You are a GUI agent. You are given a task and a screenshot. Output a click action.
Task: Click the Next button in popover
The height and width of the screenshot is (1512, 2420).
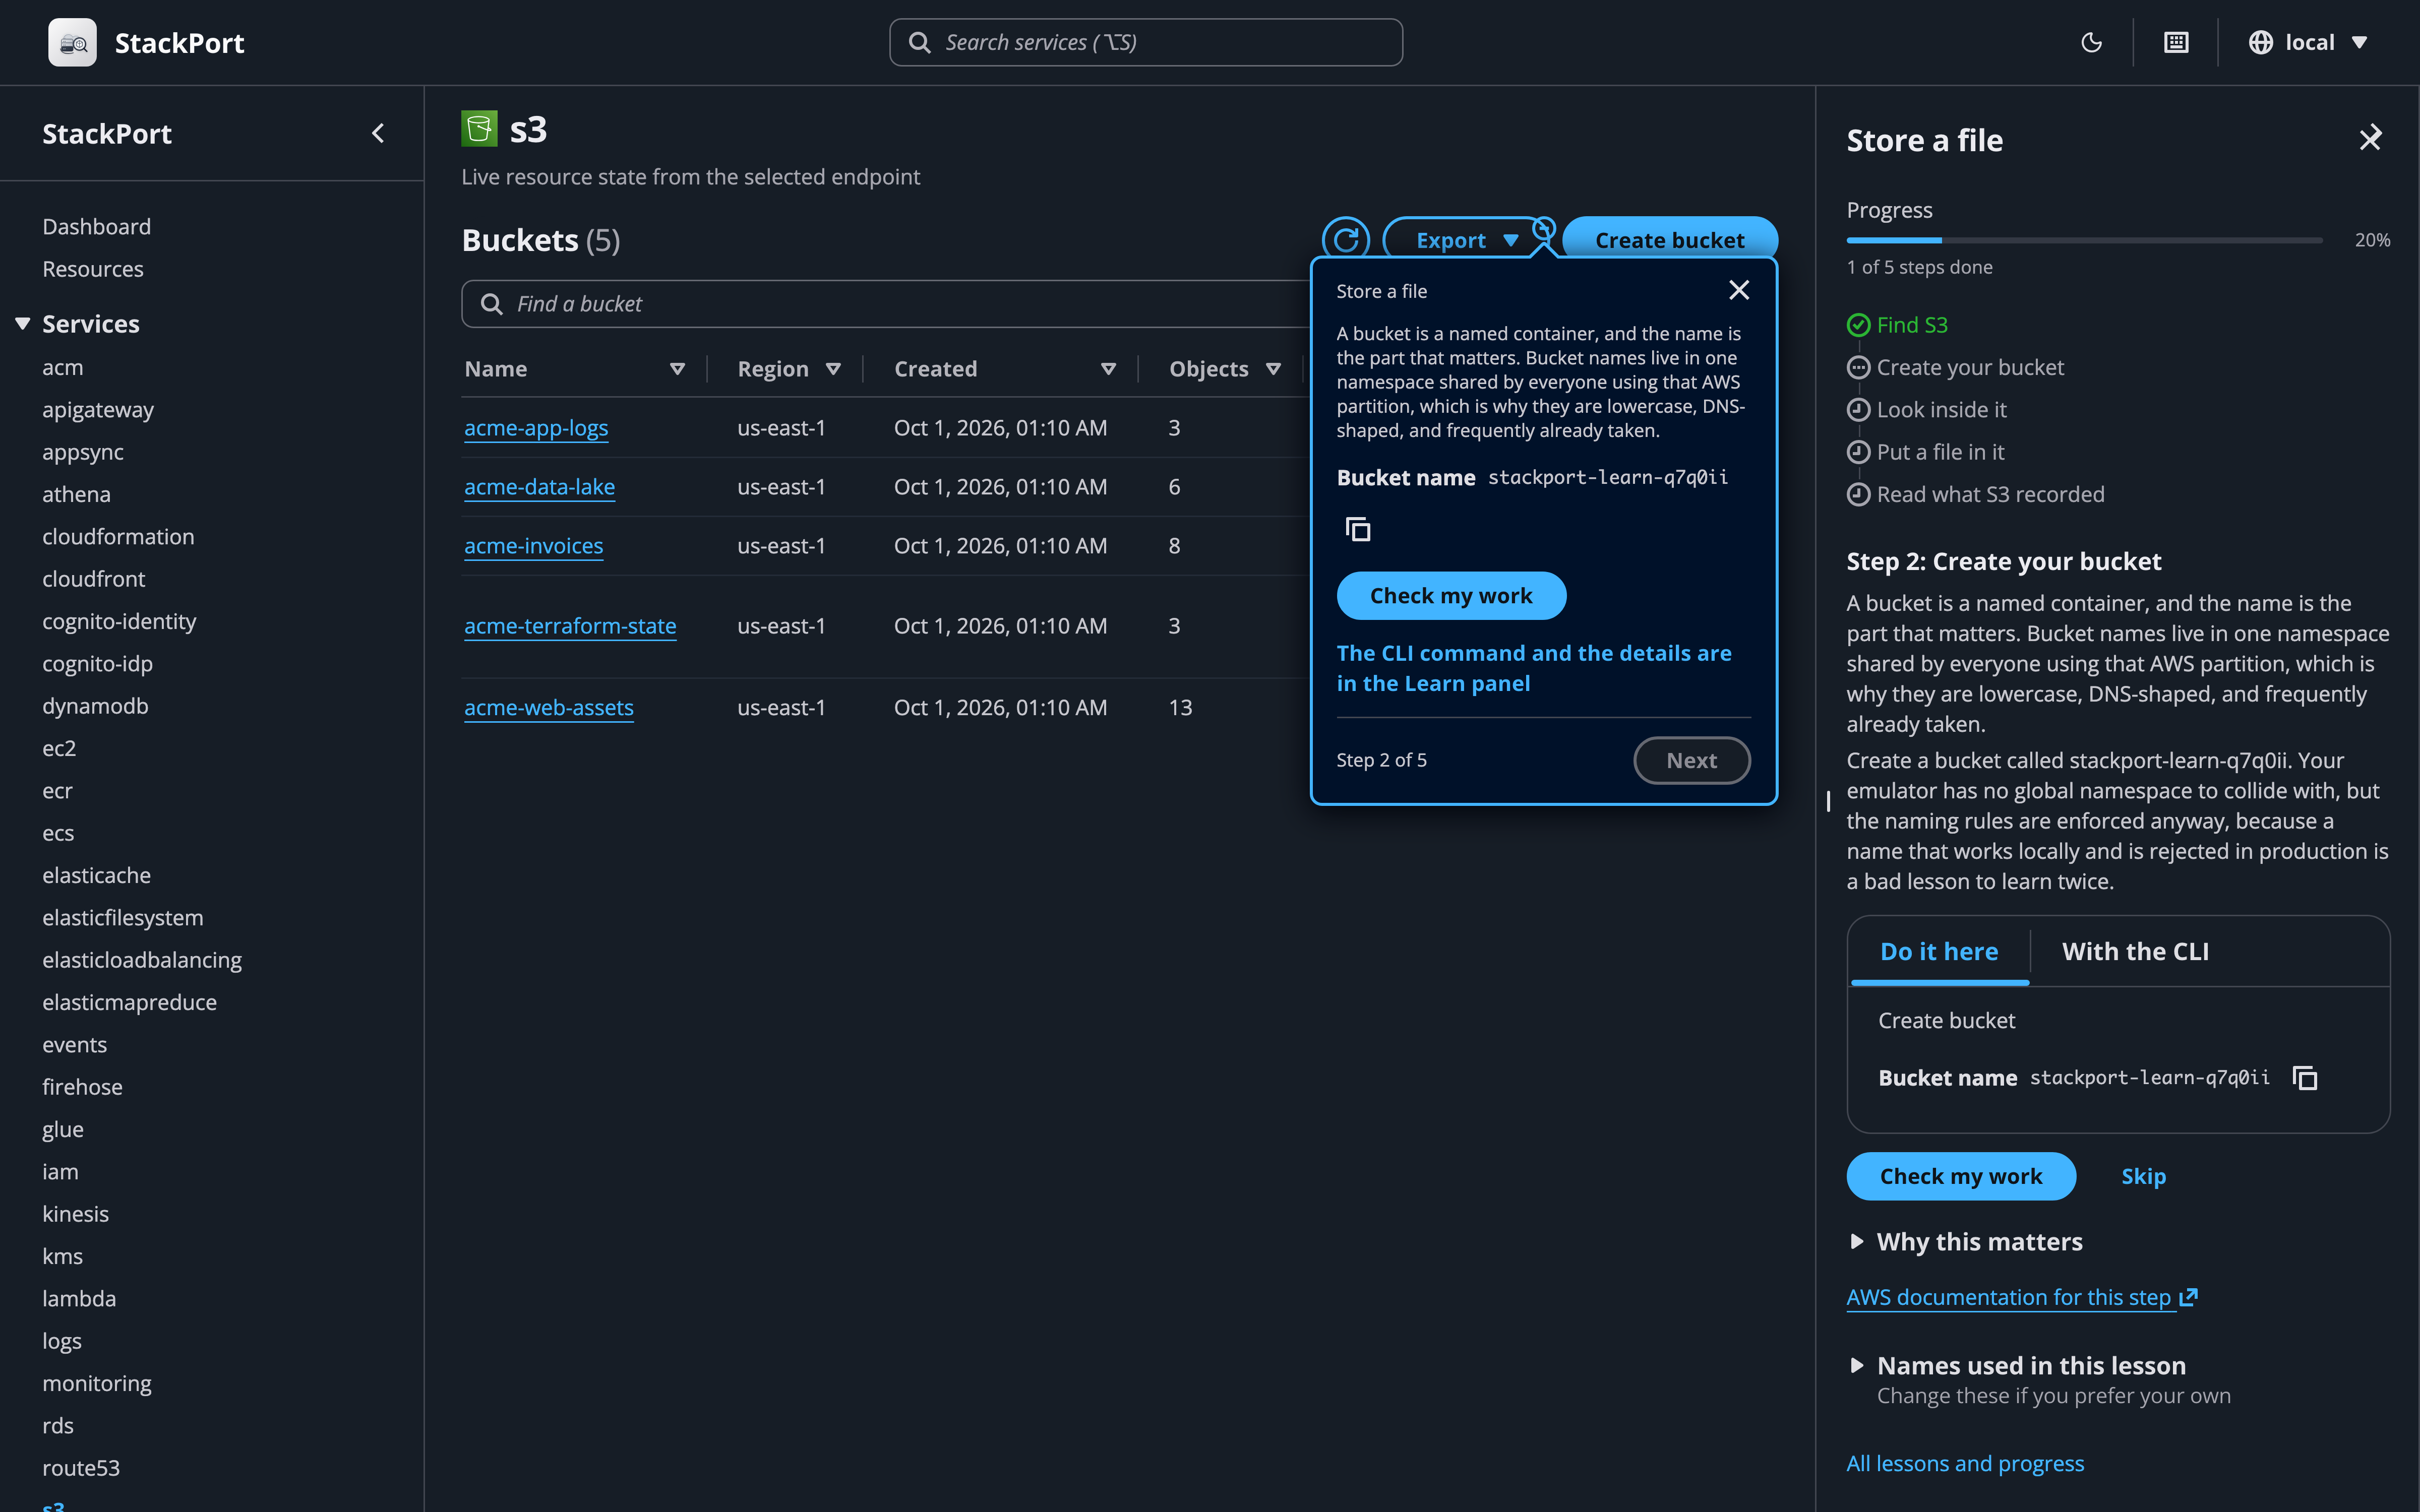click(1691, 760)
